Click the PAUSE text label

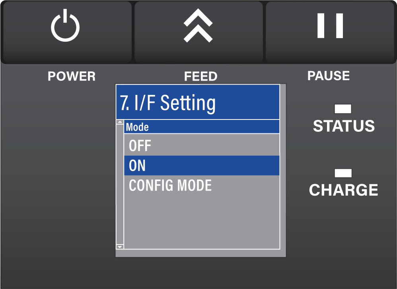click(x=329, y=75)
